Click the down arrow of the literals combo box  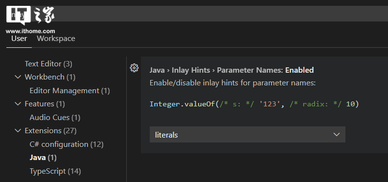click(x=336, y=134)
